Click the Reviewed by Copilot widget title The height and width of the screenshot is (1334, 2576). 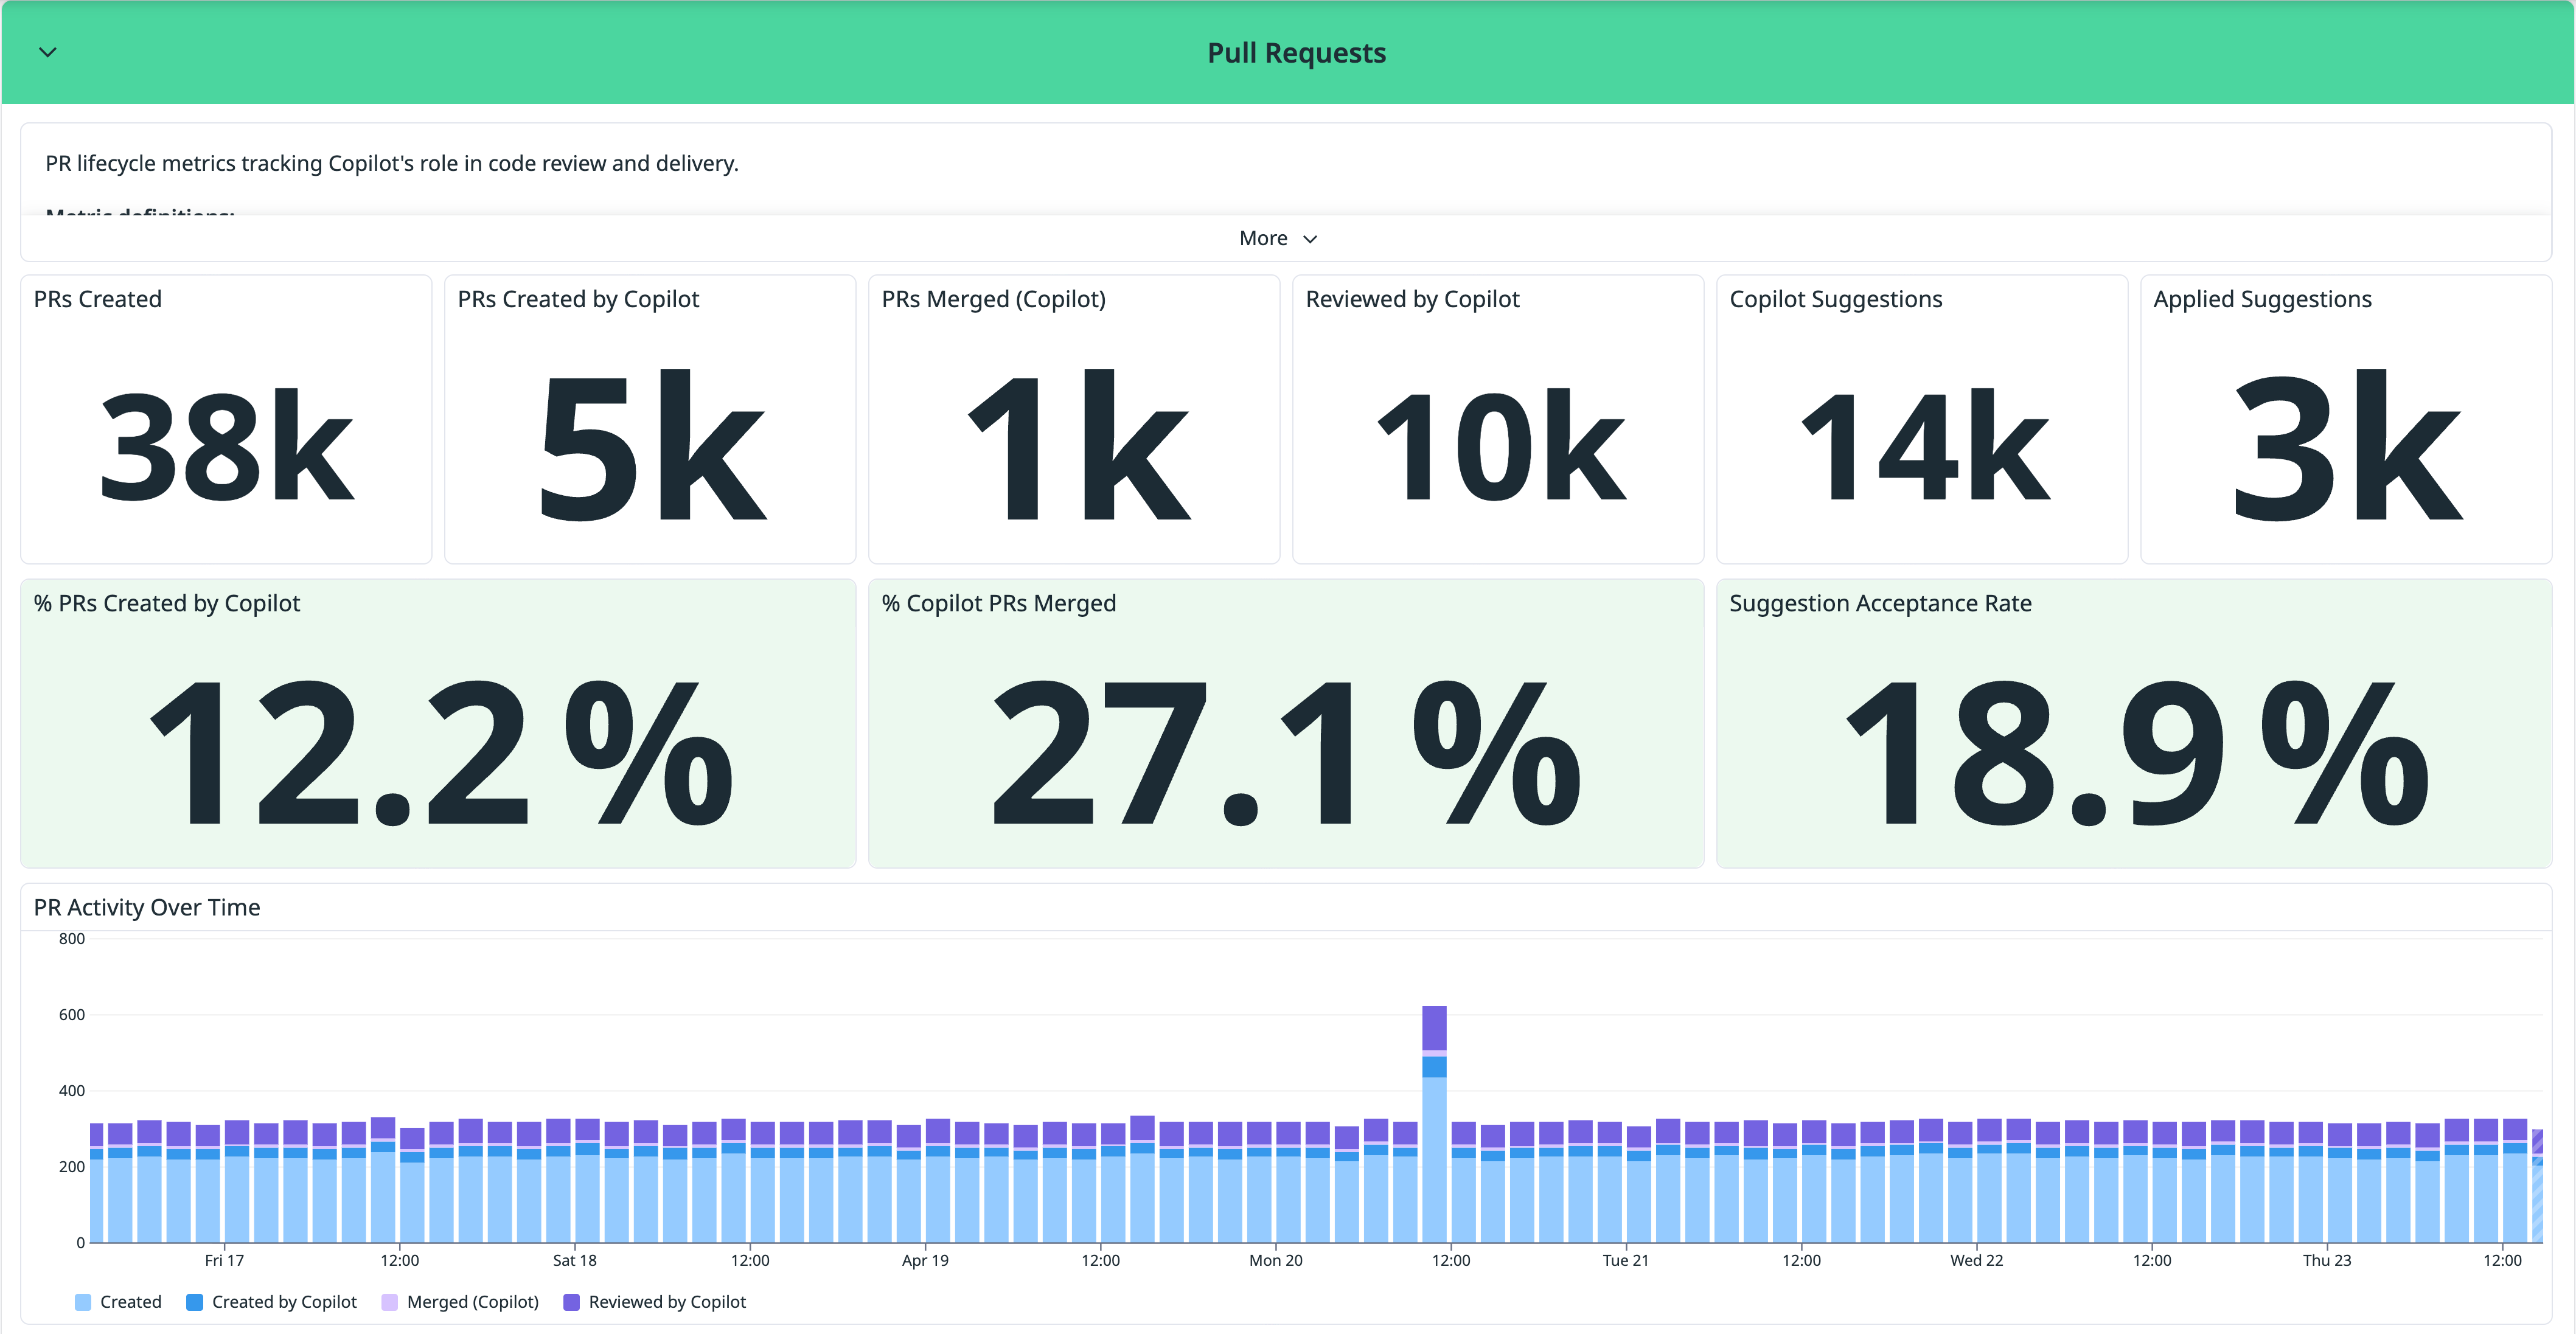(1412, 299)
